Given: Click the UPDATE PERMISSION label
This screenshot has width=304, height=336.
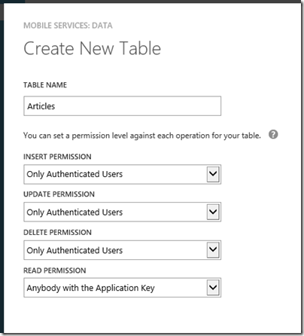Looking at the screenshot, I should click(59, 194).
